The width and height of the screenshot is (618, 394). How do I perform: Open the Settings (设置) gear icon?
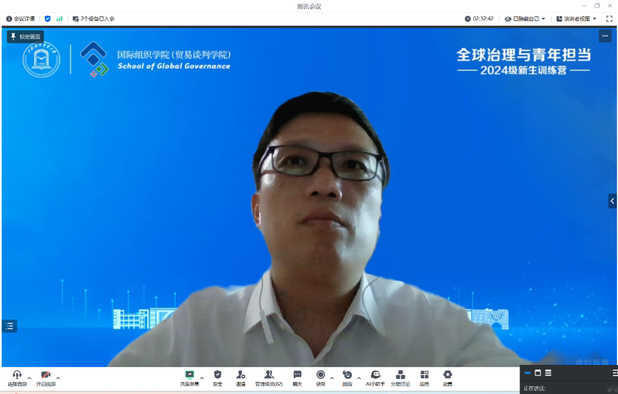coord(447,378)
